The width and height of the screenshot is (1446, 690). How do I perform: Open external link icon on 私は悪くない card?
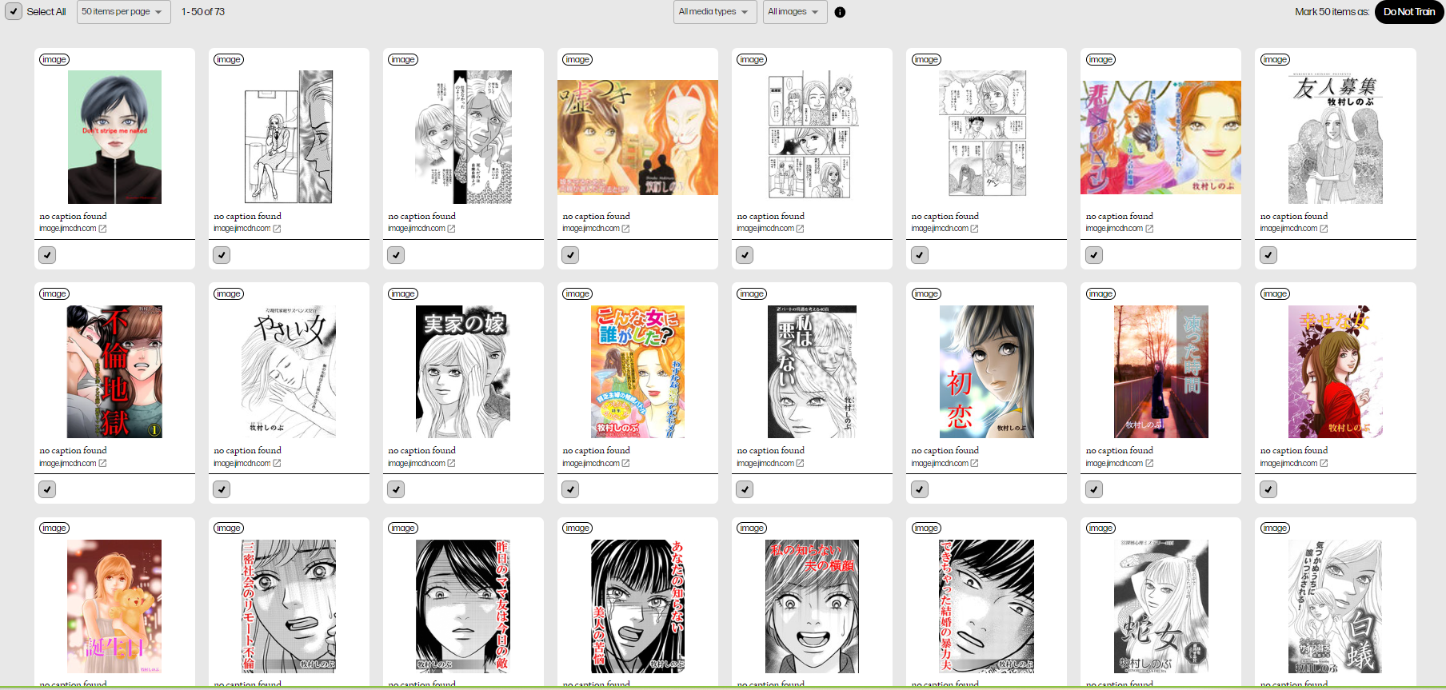click(x=800, y=463)
